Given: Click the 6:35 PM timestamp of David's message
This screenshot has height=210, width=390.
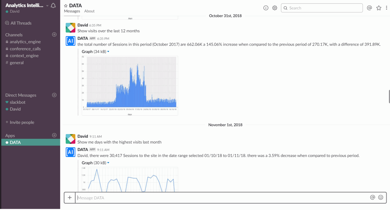Looking at the screenshot, I should (x=95, y=25).
